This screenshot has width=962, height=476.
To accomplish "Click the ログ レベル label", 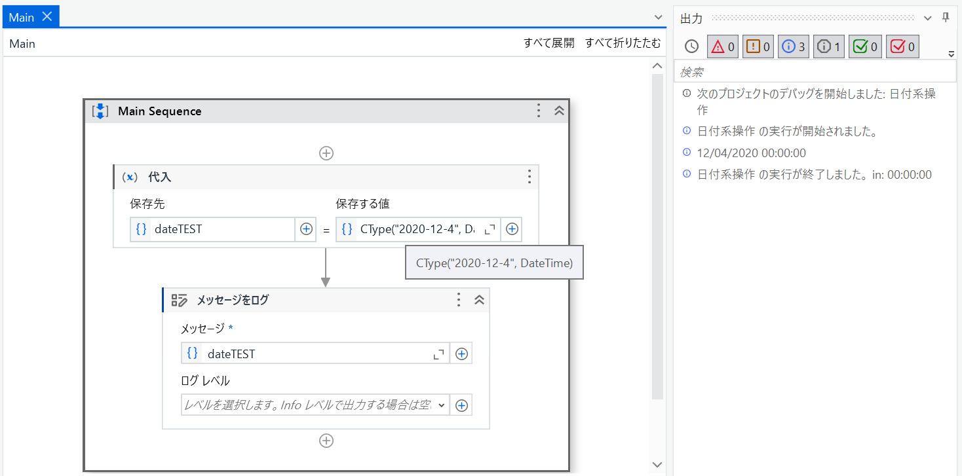I will click(x=205, y=380).
